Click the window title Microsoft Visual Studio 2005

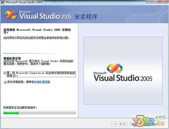[x=24, y=2]
